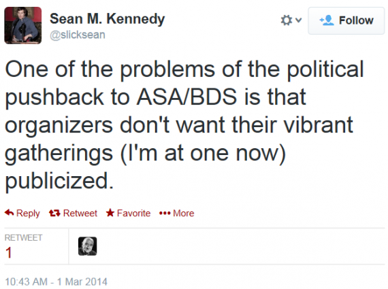The image size is (388, 289).
Task: Click the add-person icon in Follow button
Action: pyautogui.click(x=327, y=20)
